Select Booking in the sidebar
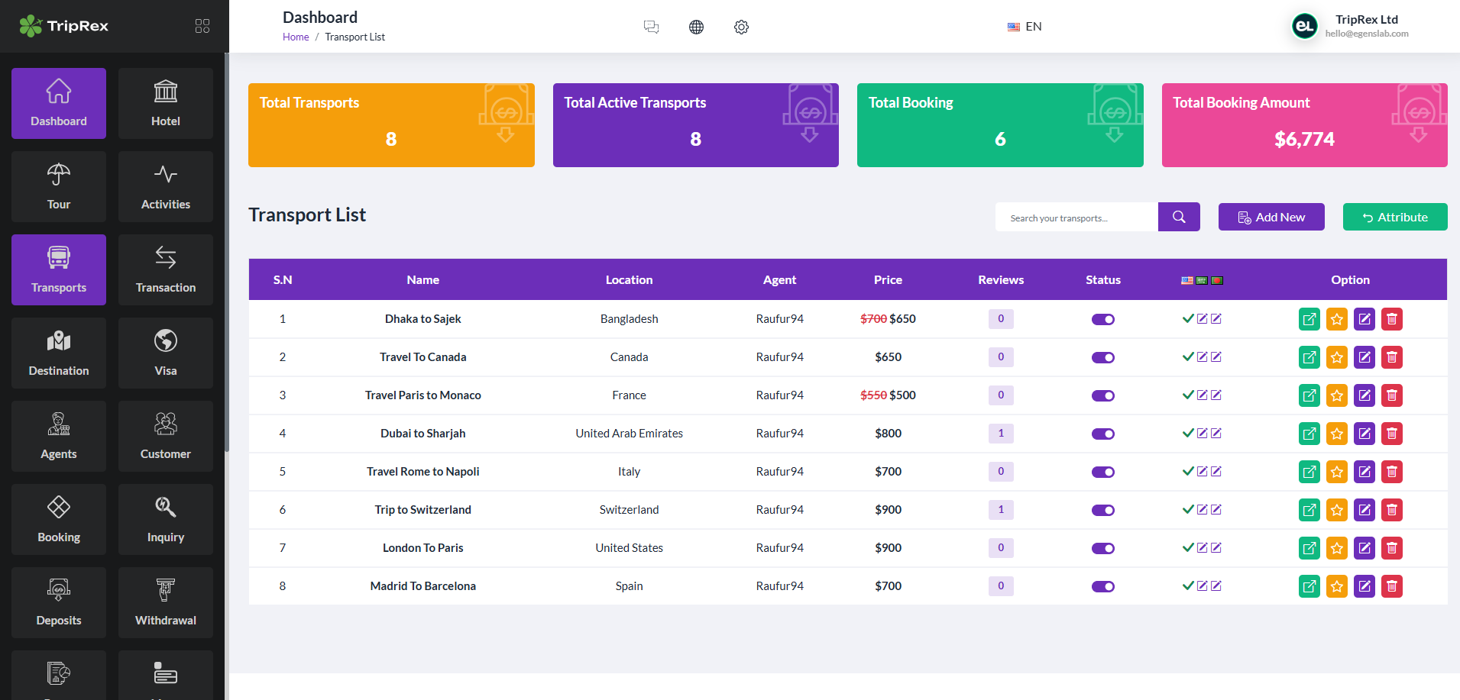The height and width of the screenshot is (700, 1460). [x=59, y=519]
